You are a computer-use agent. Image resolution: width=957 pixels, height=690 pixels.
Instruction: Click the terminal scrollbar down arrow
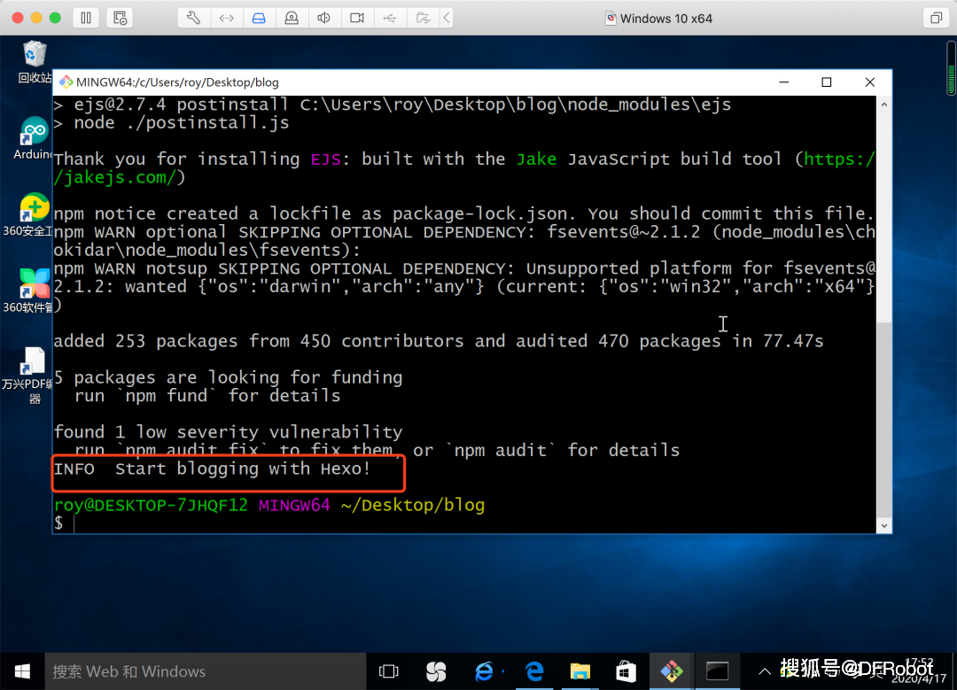coord(883,525)
